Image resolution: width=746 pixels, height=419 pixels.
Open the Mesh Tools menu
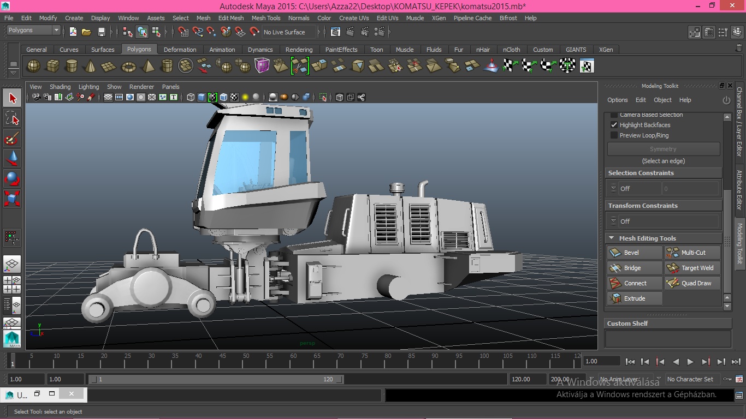click(266, 18)
